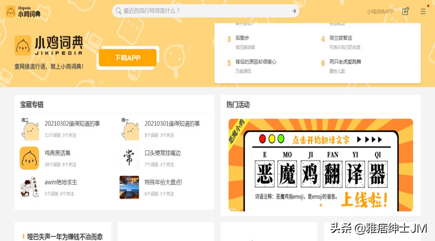Image resolution: width=435 pixels, height=241 pixels.
Task: Open the 恶魔鸡翻译器 activity banner
Action: tap(321, 165)
